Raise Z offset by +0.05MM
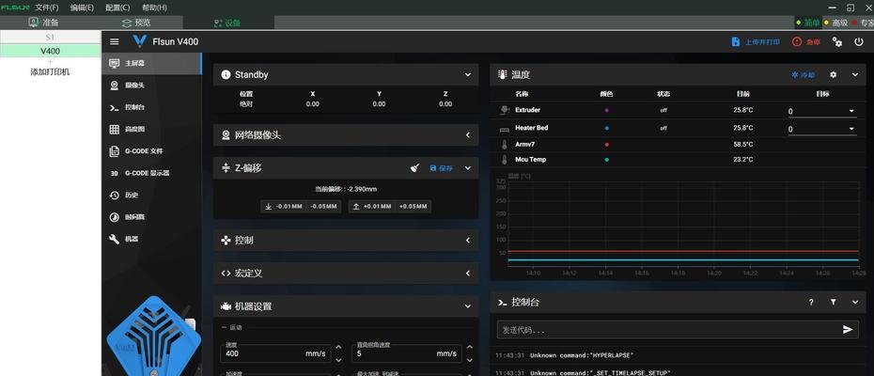874x376 pixels. pyautogui.click(x=413, y=207)
